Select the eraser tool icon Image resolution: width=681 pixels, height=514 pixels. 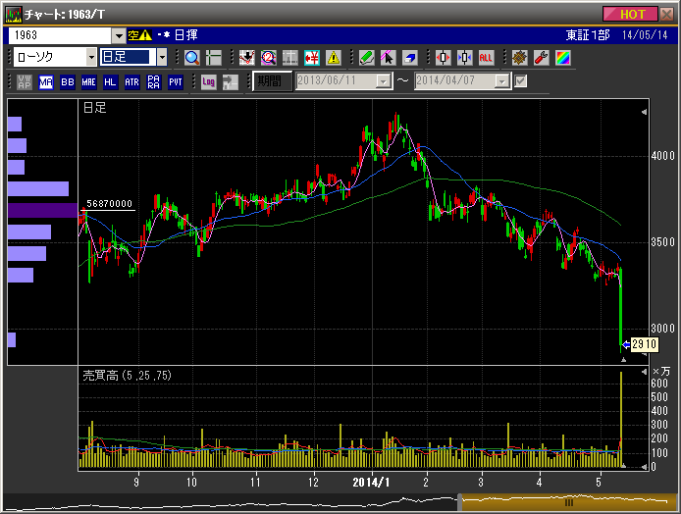coord(409,57)
